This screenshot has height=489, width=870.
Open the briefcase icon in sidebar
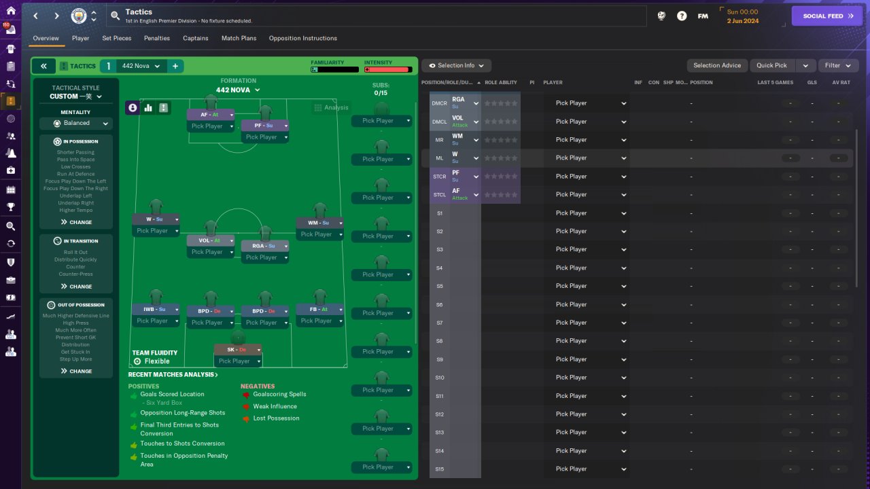pyautogui.click(x=10, y=280)
